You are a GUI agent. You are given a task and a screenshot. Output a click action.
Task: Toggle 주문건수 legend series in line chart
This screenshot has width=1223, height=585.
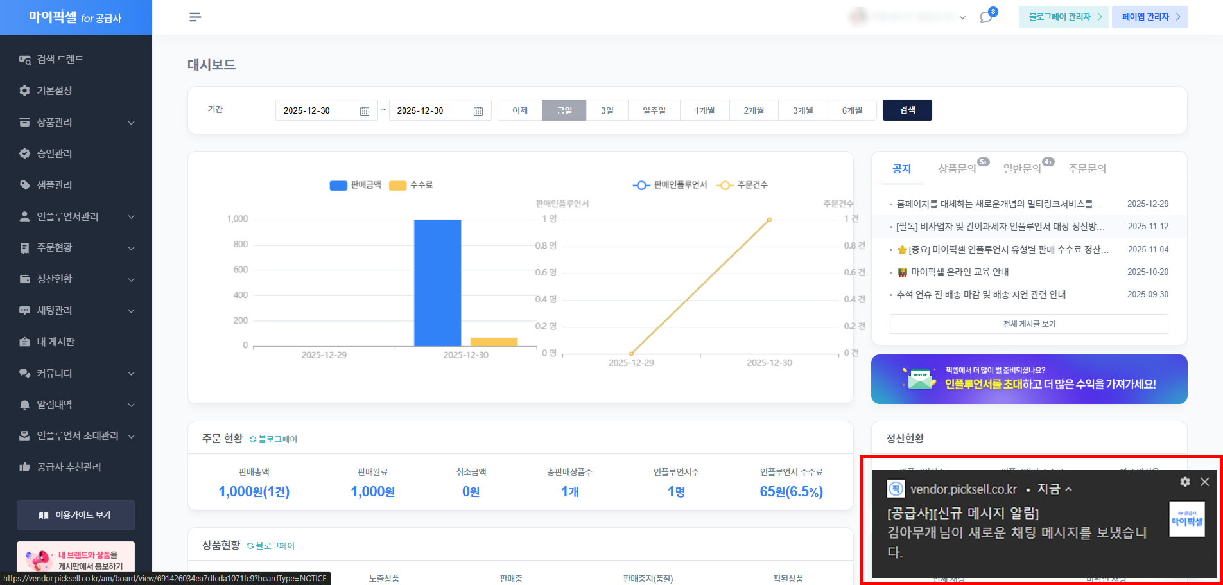point(742,185)
